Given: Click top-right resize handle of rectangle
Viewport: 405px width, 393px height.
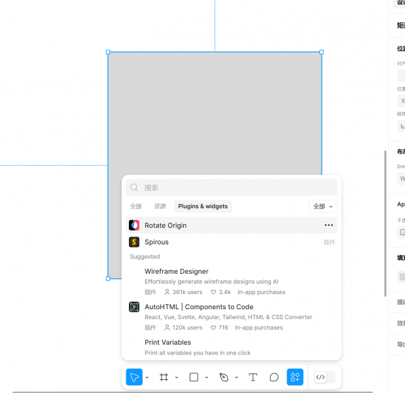Looking at the screenshot, I should 321,52.
